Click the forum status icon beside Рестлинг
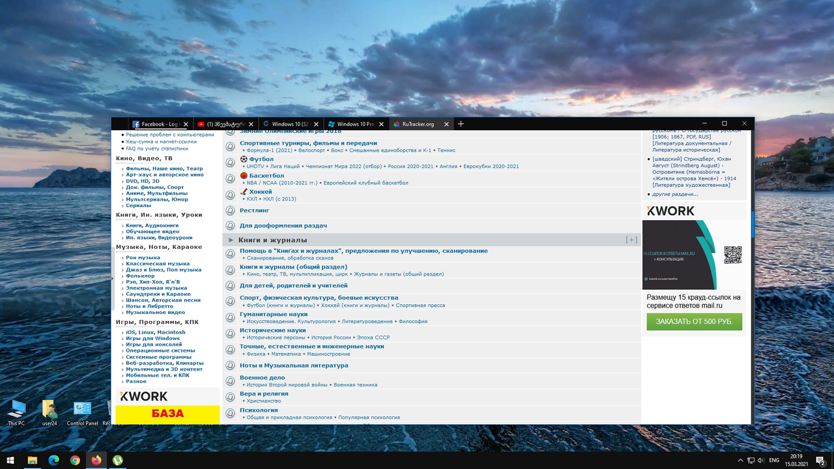The width and height of the screenshot is (834, 469). tap(229, 210)
